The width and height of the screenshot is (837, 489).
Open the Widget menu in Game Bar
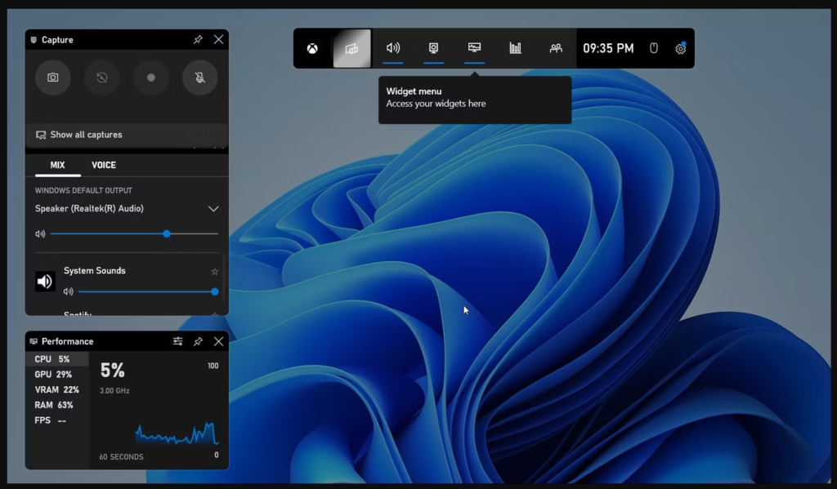coord(351,47)
